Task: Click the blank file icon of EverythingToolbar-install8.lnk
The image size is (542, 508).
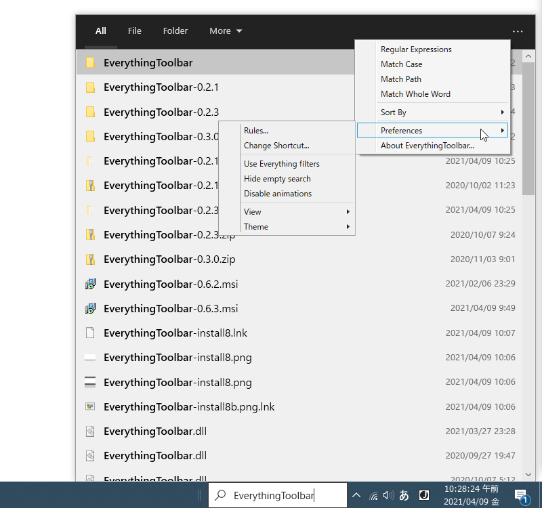Action: coord(90,333)
